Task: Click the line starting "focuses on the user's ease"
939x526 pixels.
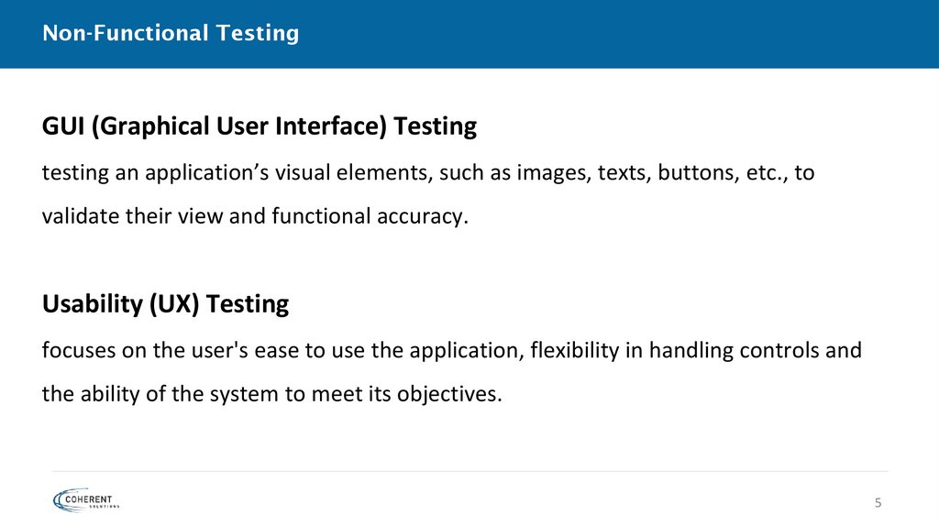Action: (451, 351)
